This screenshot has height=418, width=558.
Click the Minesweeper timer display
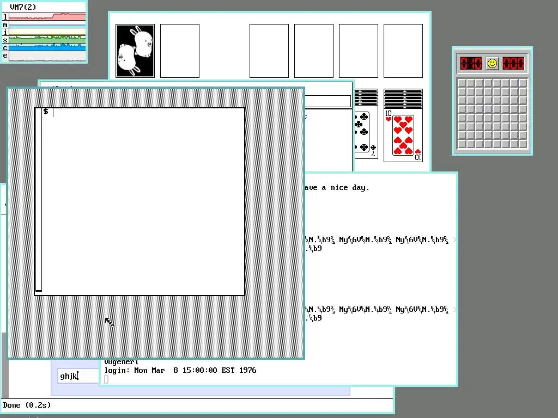coord(513,64)
